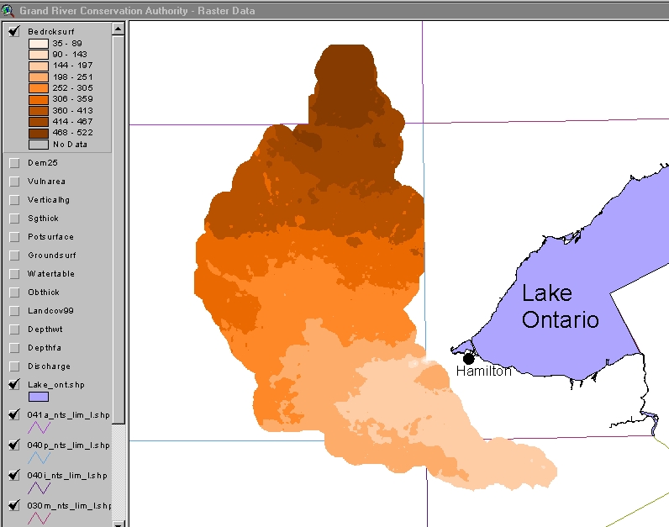The height and width of the screenshot is (527, 669).
Task: Click the 252 - 305 legend swatch
Action: (39, 88)
